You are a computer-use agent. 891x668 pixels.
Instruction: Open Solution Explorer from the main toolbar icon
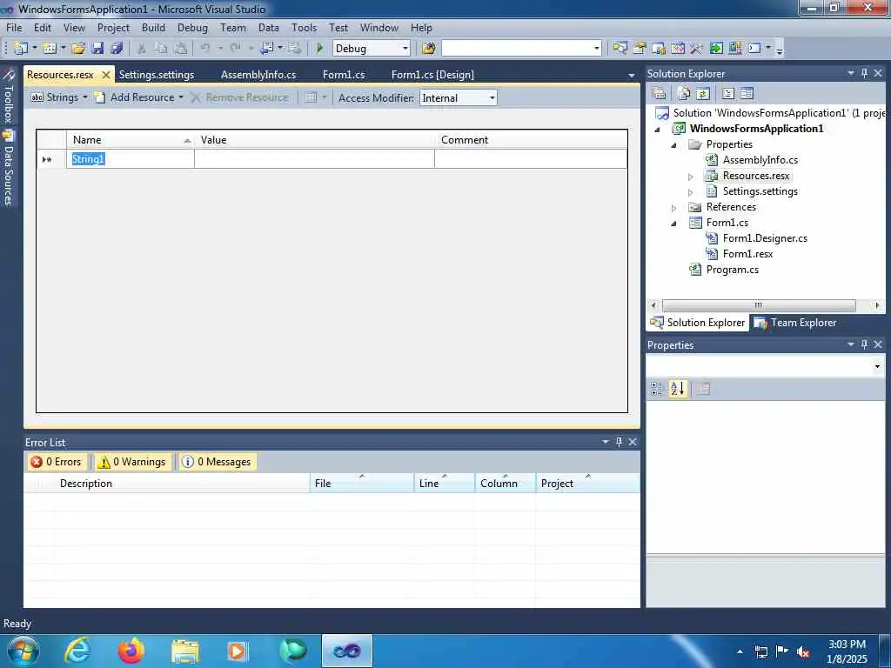click(x=620, y=49)
